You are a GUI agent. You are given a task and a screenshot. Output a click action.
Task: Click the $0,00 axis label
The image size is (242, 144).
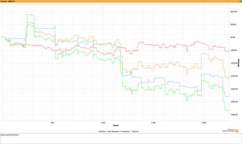coord(233,38)
